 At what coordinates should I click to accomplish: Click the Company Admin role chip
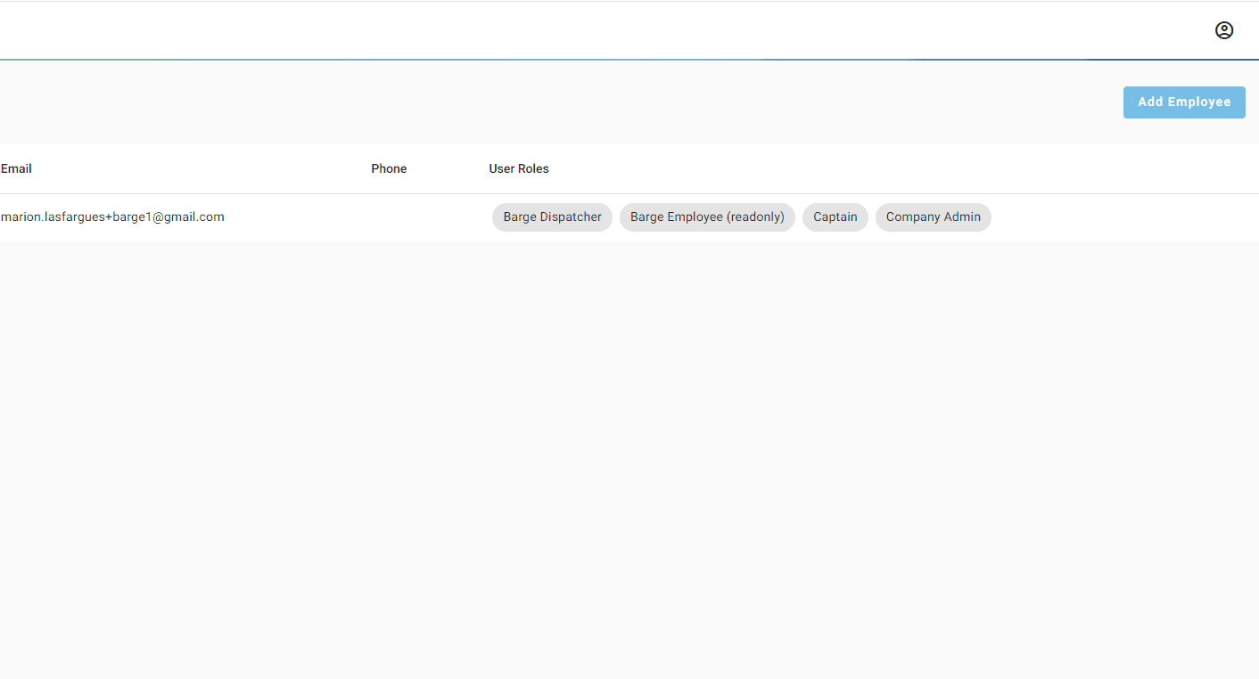934,217
